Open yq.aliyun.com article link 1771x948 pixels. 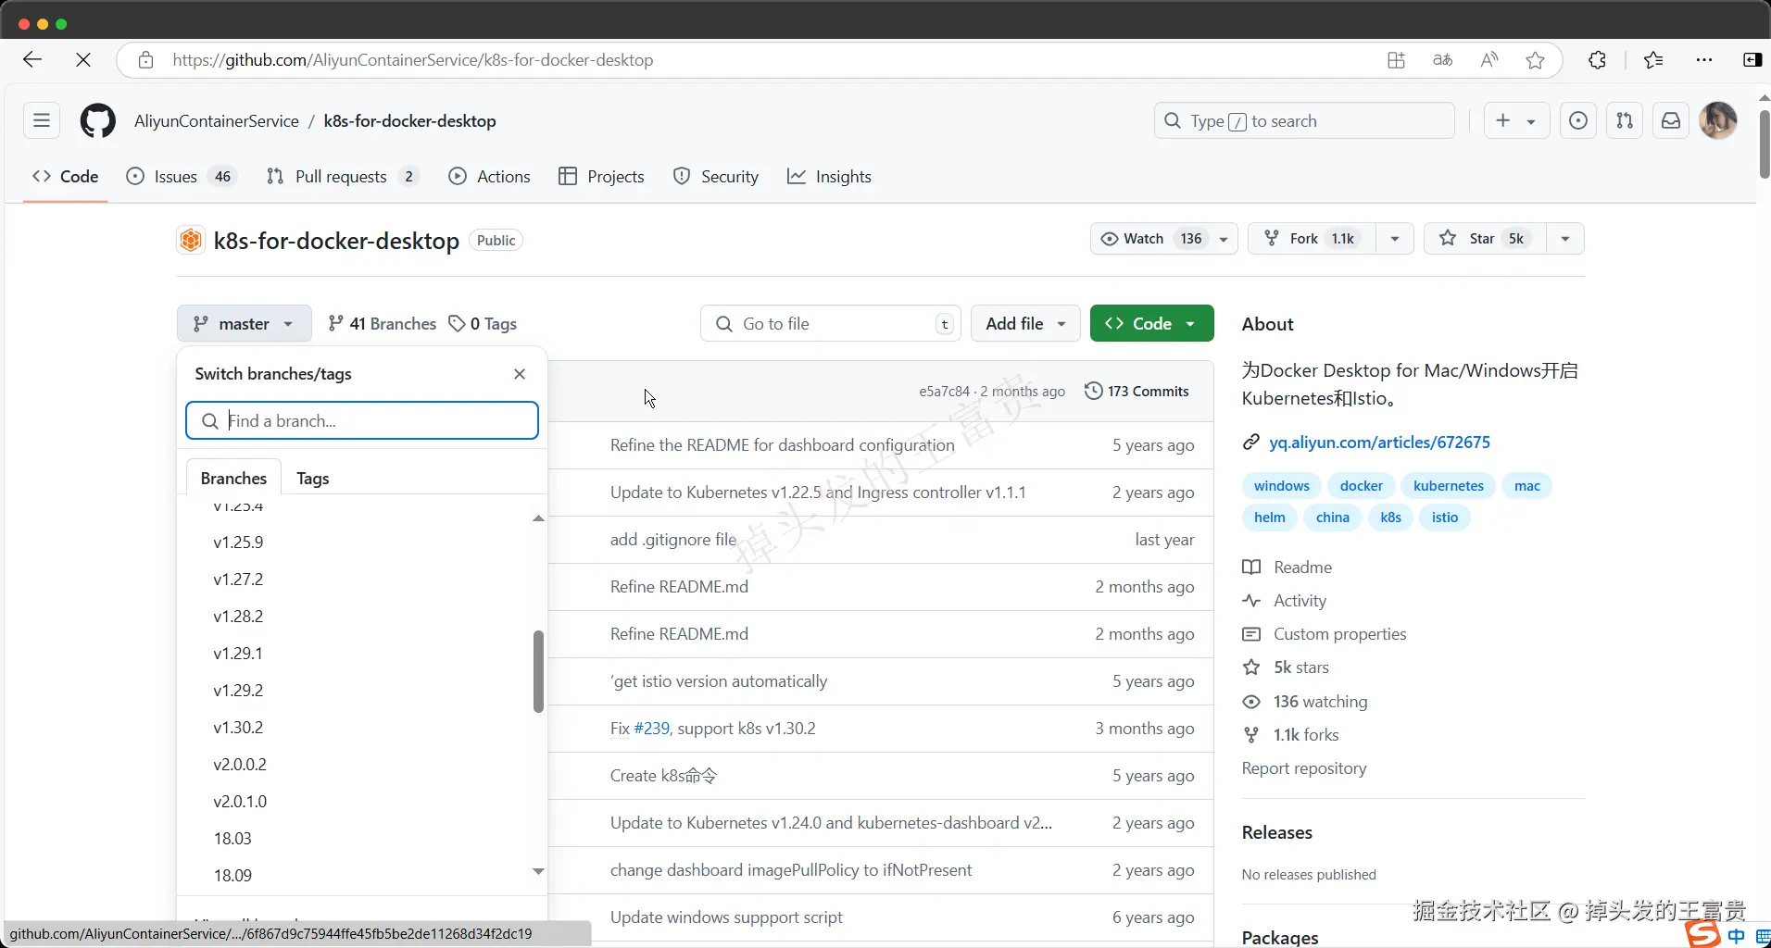[x=1379, y=443]
